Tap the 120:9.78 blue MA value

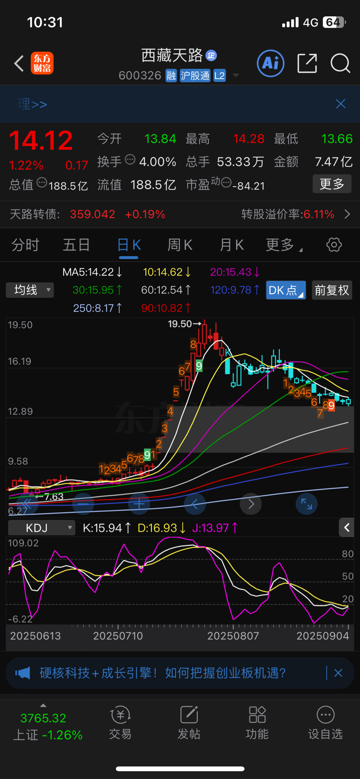235,290
